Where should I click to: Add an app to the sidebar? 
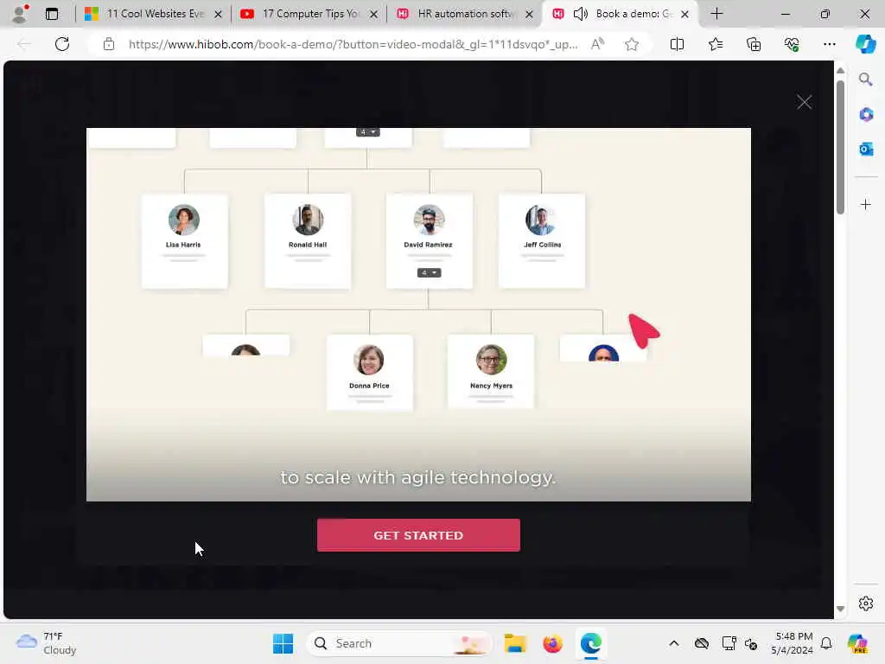[x=865, y=204]
